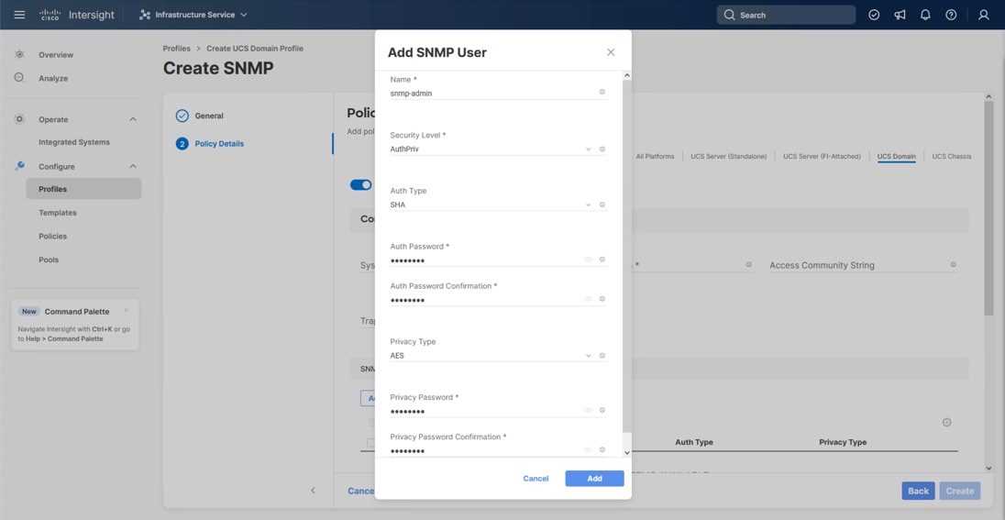The height and width of the screenshot is (520, 1005).
Task: Click the info icon beside Name field
Action: [602, 93]
